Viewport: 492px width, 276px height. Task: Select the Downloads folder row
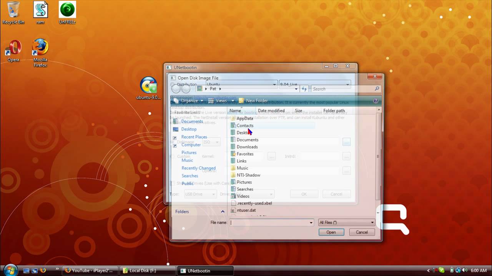tap(273, 147)
